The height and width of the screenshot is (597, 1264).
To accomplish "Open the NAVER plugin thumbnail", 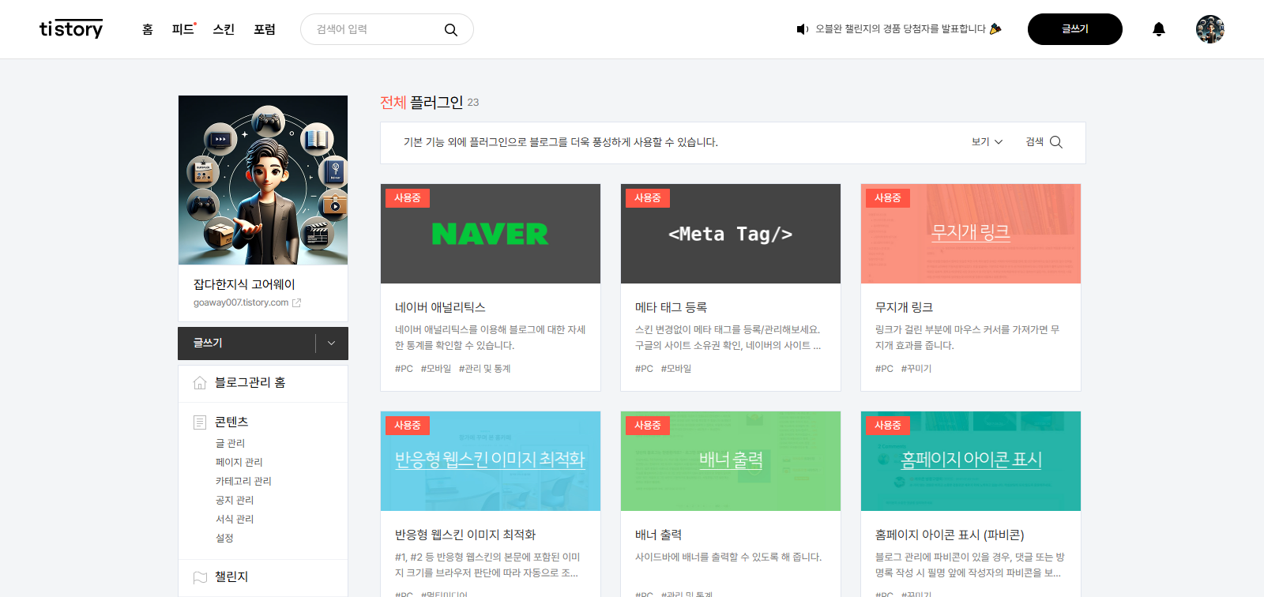I will point(491,234).
